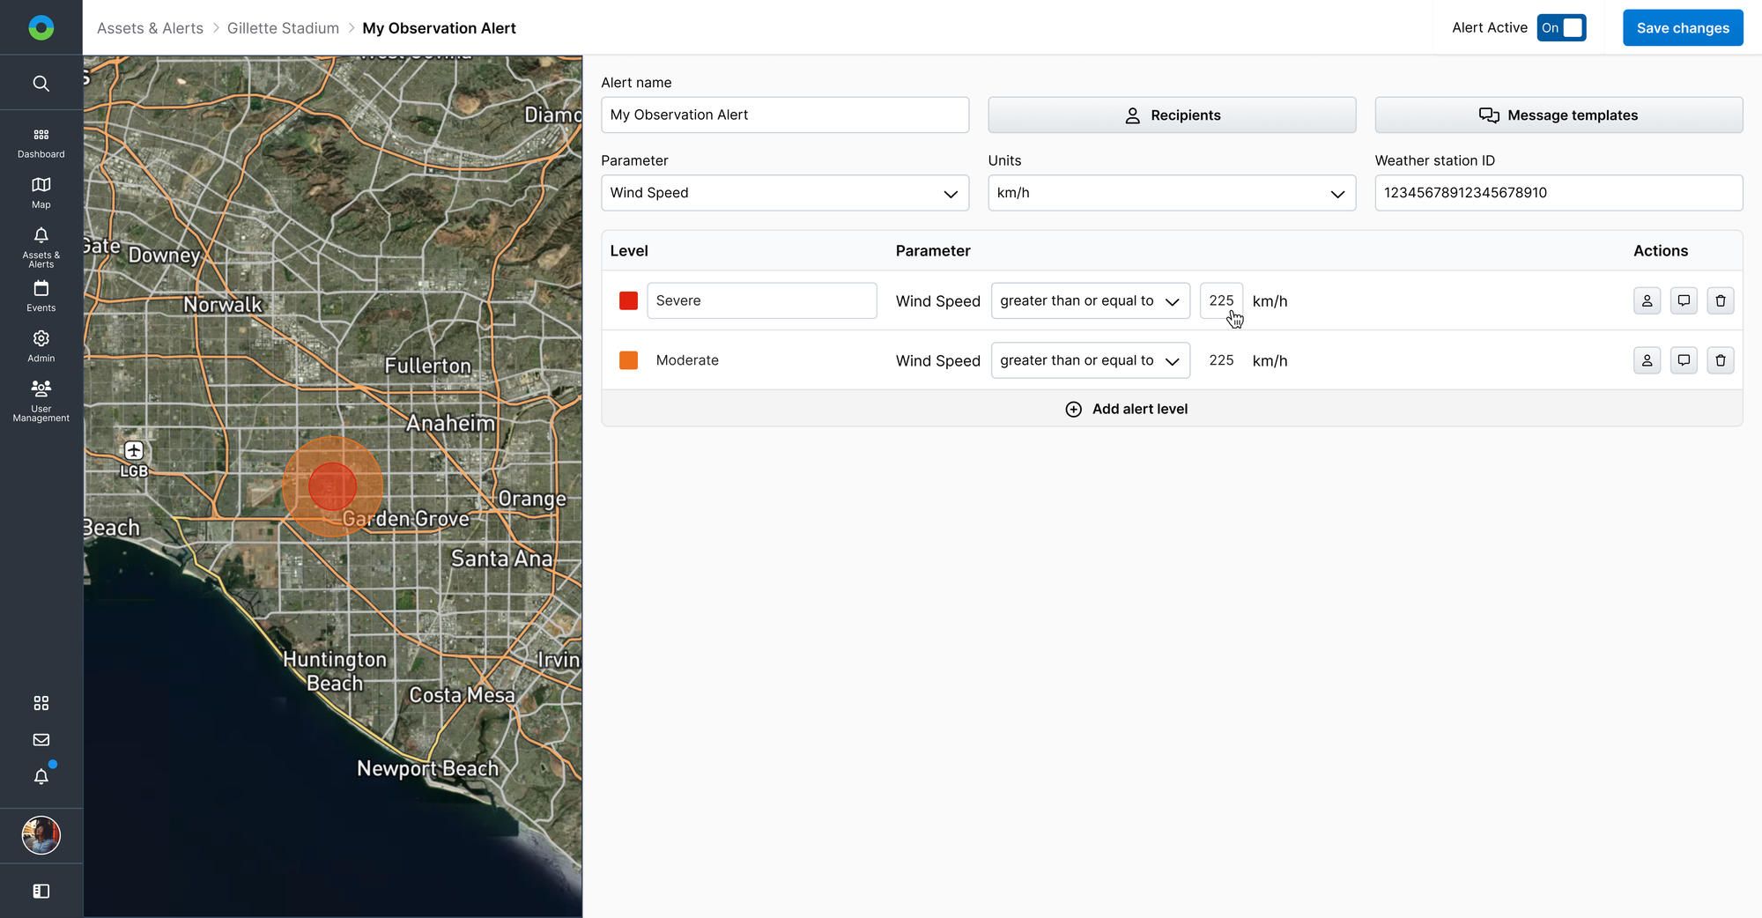
Task: Toggle the Alert Active switch off
Action: pyautogui.click(x=1561, y=28)
